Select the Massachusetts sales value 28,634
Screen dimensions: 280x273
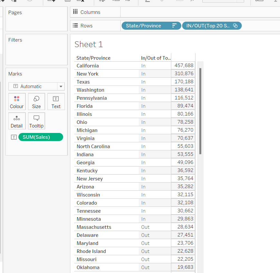(184, 227)
